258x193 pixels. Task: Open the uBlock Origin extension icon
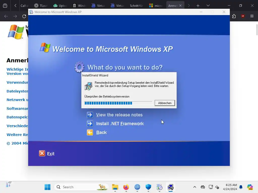[x=243, y=16]
